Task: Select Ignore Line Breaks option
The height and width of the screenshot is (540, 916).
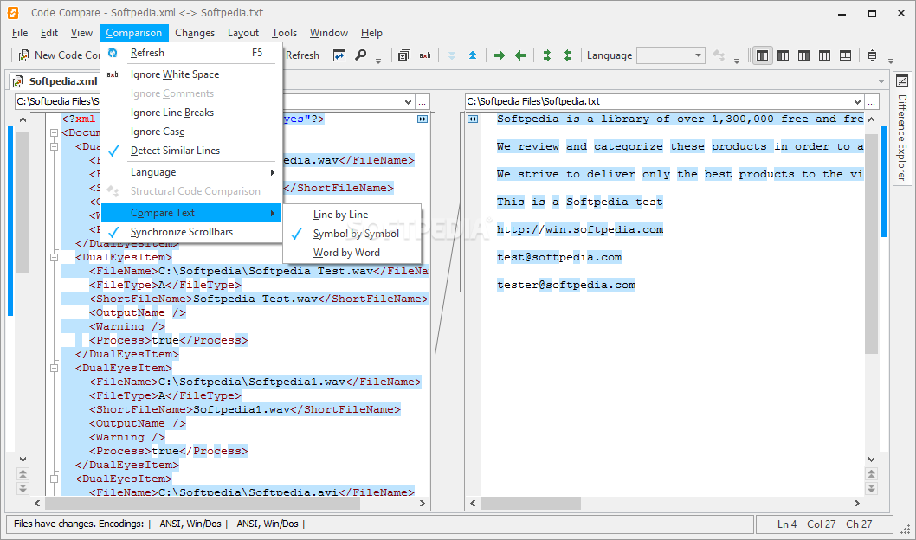Action: click(191, 112)
